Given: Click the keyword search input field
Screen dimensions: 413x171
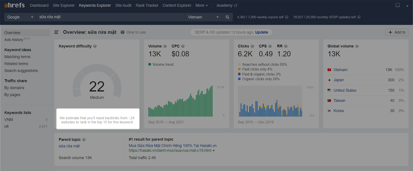Looking at the screenshot, I should [x=110, y=17].
